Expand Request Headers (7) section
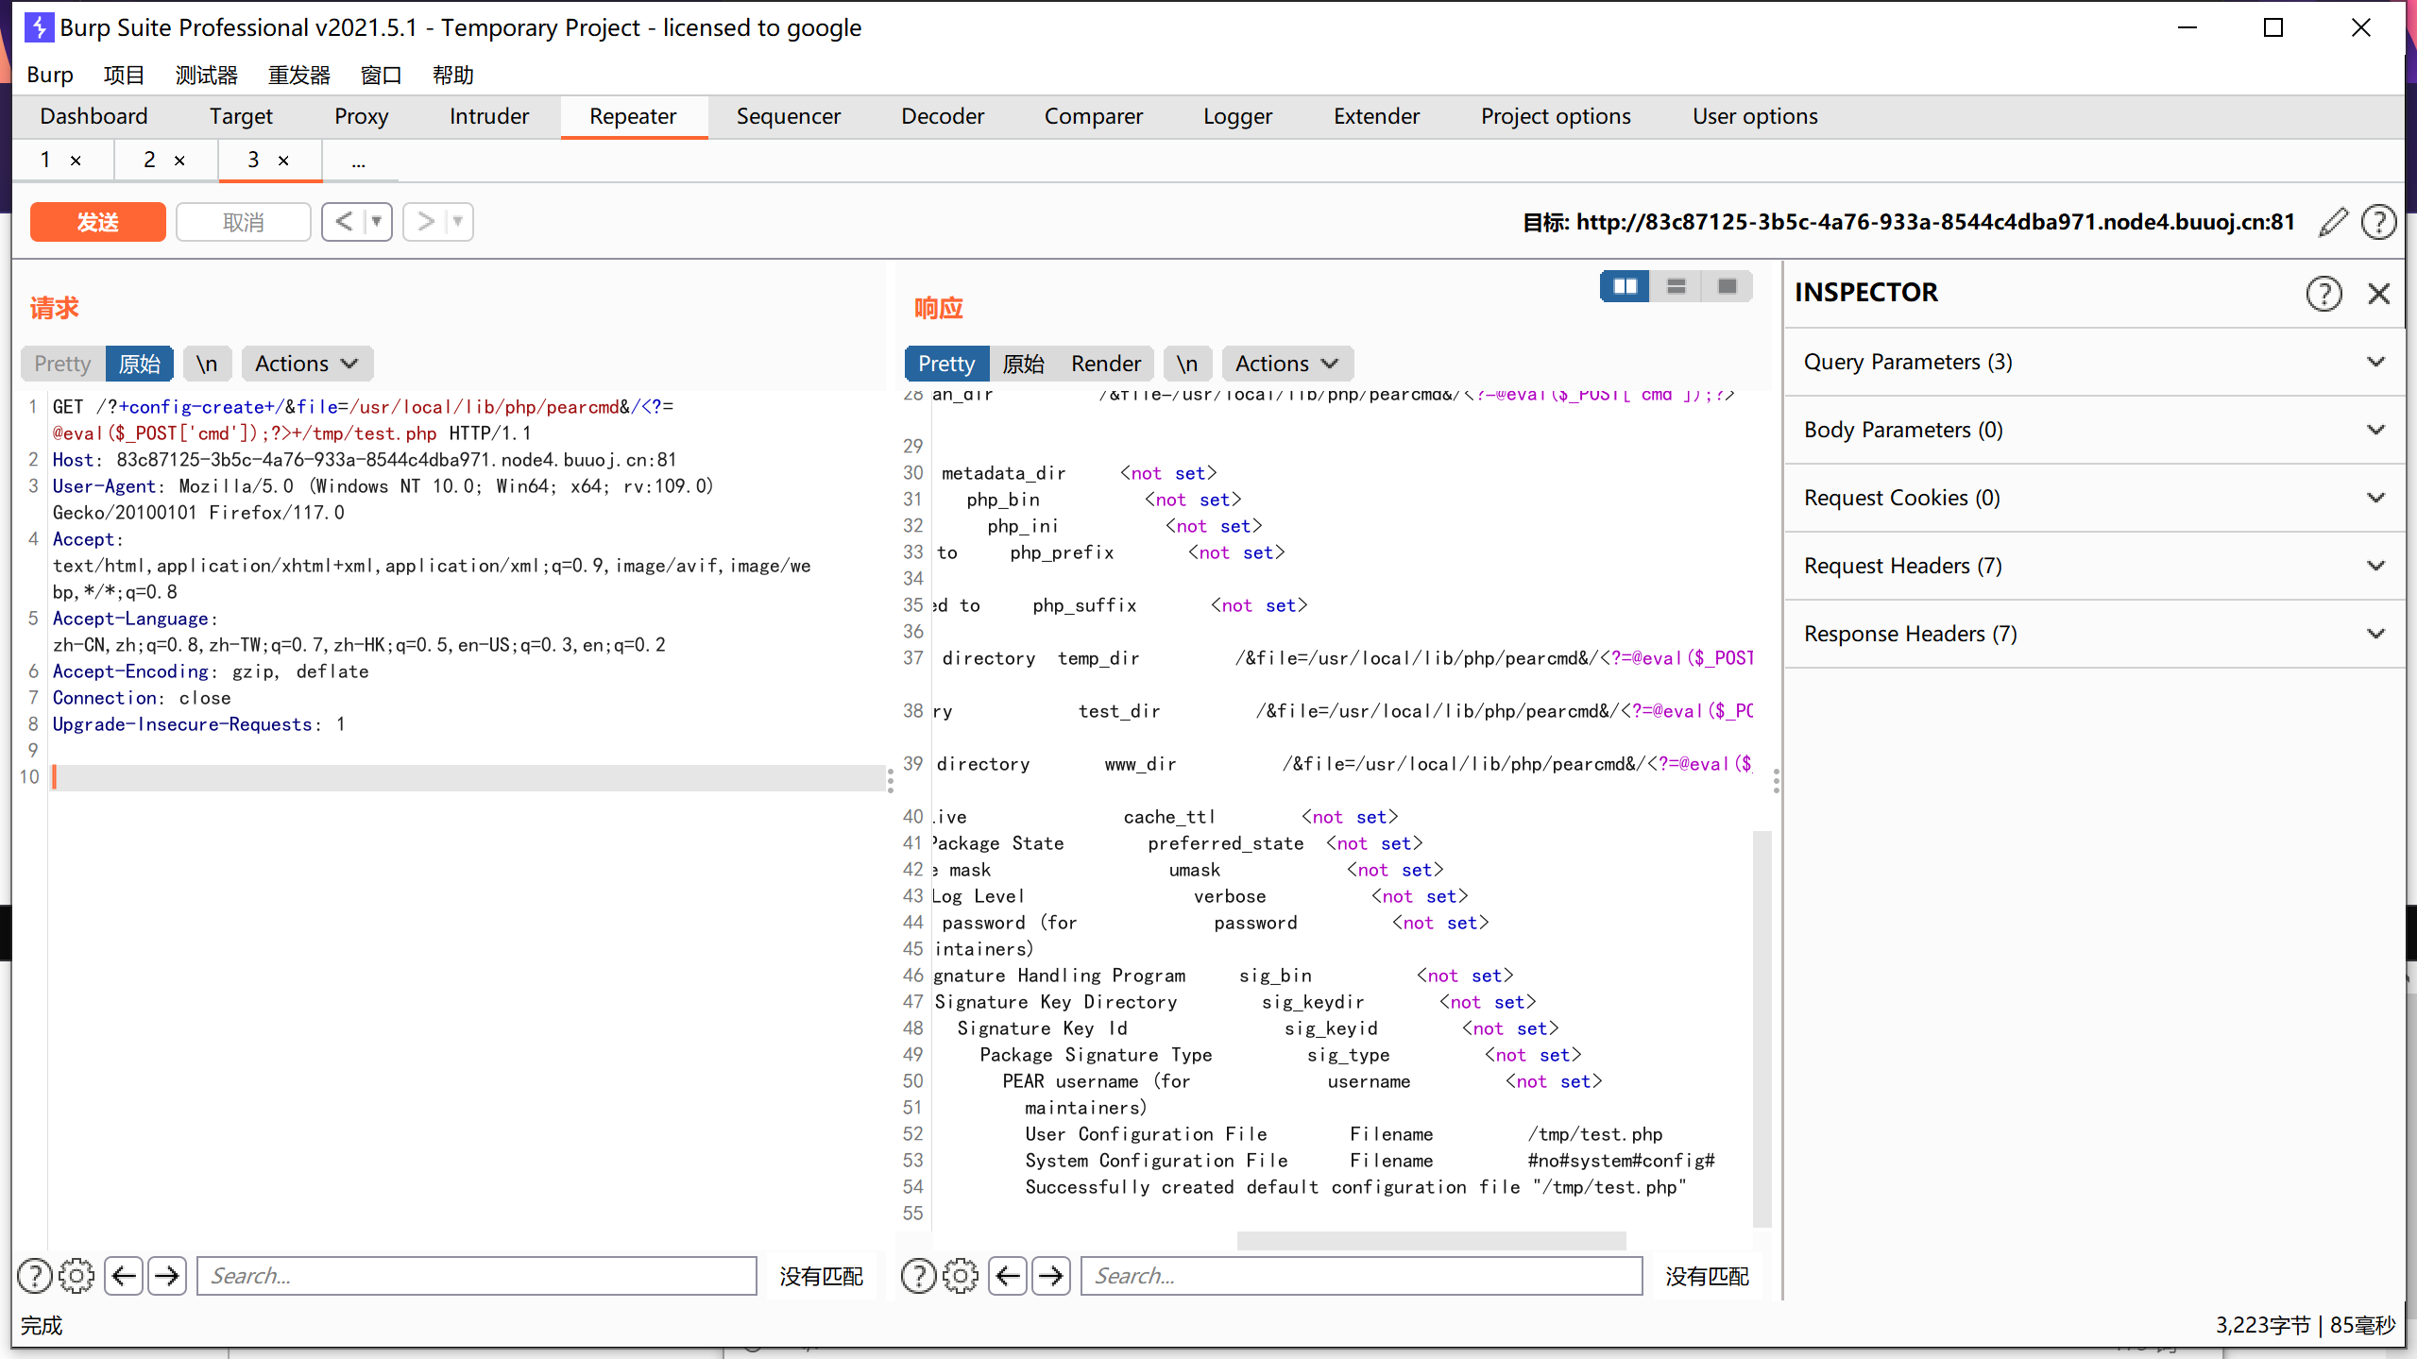The image size is (2417, 1359). 2095,566
